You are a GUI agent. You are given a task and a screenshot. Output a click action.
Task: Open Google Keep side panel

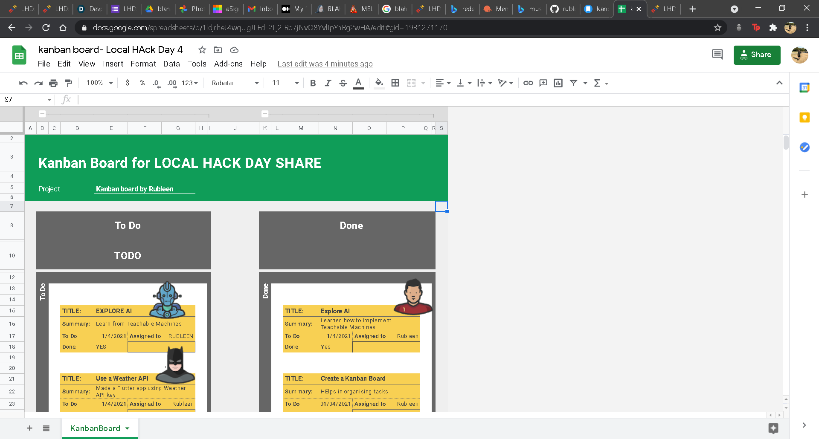coord(804,118)
